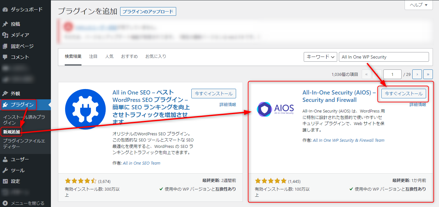Open the 固定ページ (Pages) icon
Image resolution: width=439 pixels, height=207 pixels.
pos(5,46)
